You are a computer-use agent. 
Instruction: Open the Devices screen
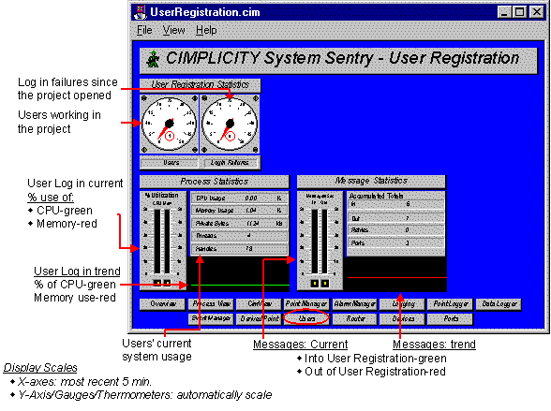click(403, 318)
